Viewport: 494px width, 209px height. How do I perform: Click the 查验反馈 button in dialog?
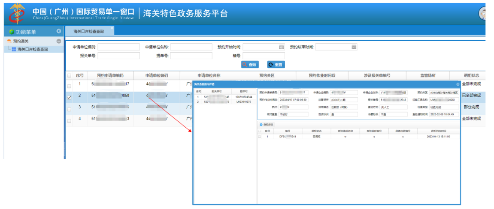pyautogui.click(x=267, y=125)
